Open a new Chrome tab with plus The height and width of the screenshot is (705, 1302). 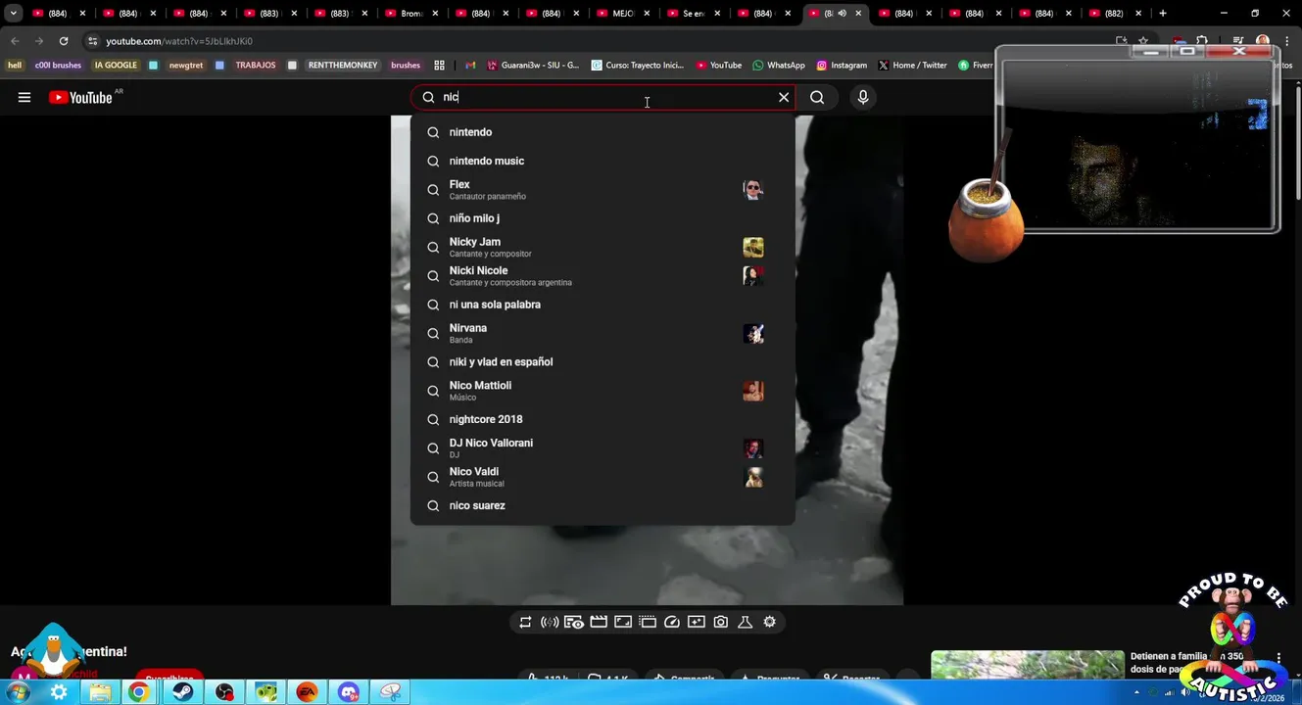point(1163,14)
